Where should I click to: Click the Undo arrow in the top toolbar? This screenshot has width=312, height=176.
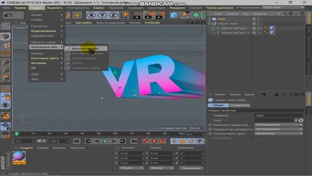click(8, 15)
